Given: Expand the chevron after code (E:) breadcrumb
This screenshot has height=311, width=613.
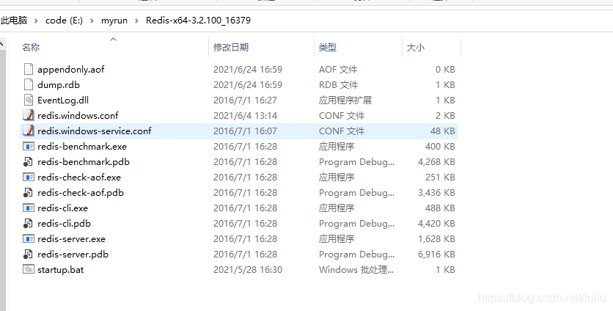Looking at the screenshot, I should point(92,21).
